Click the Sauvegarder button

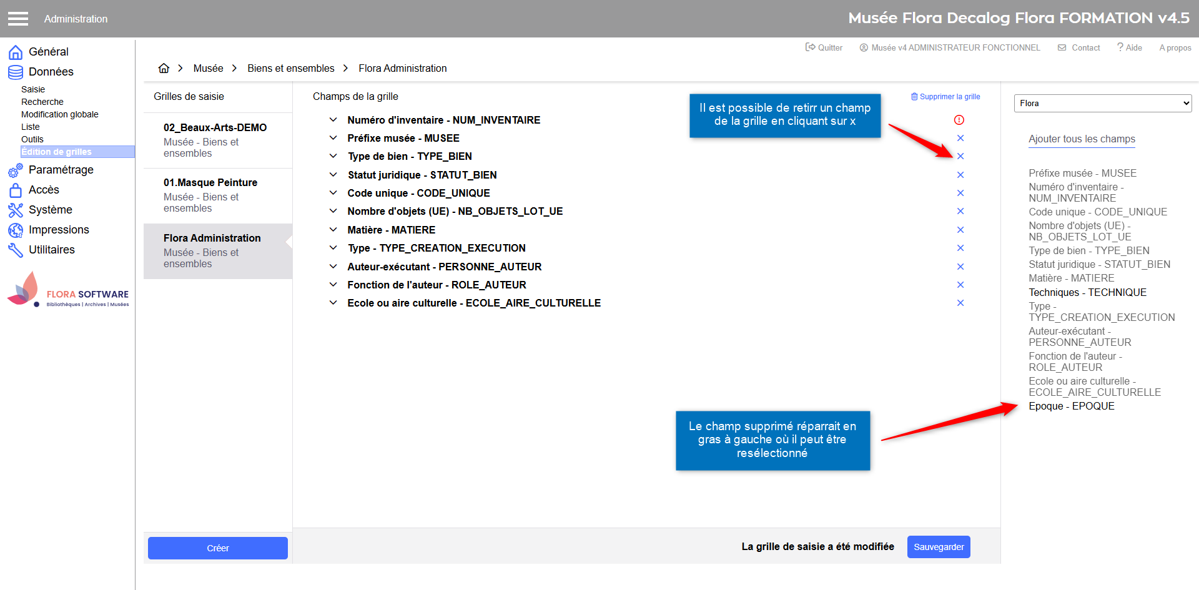pyautogui.click(x=939, y=547)
